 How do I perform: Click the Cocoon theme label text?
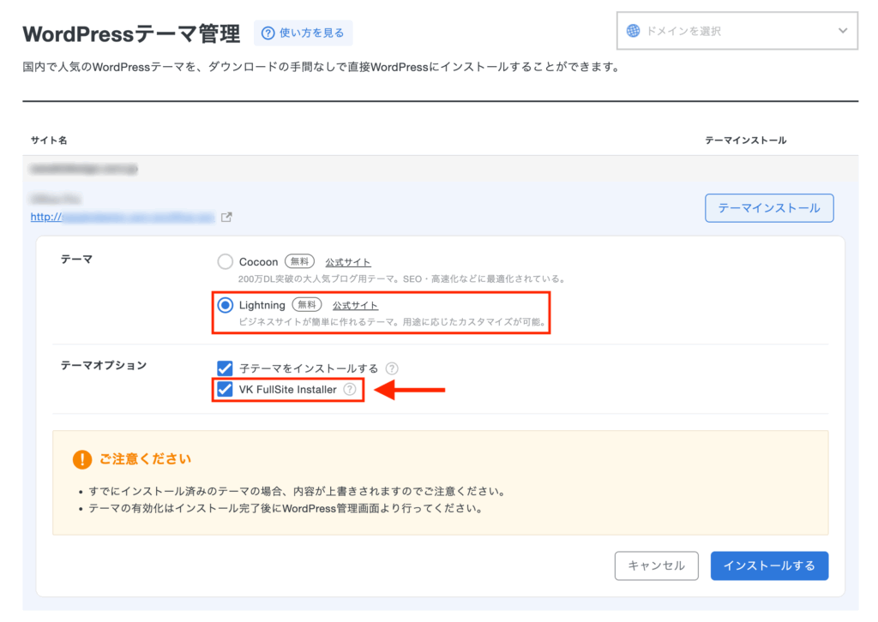point(258,262)
